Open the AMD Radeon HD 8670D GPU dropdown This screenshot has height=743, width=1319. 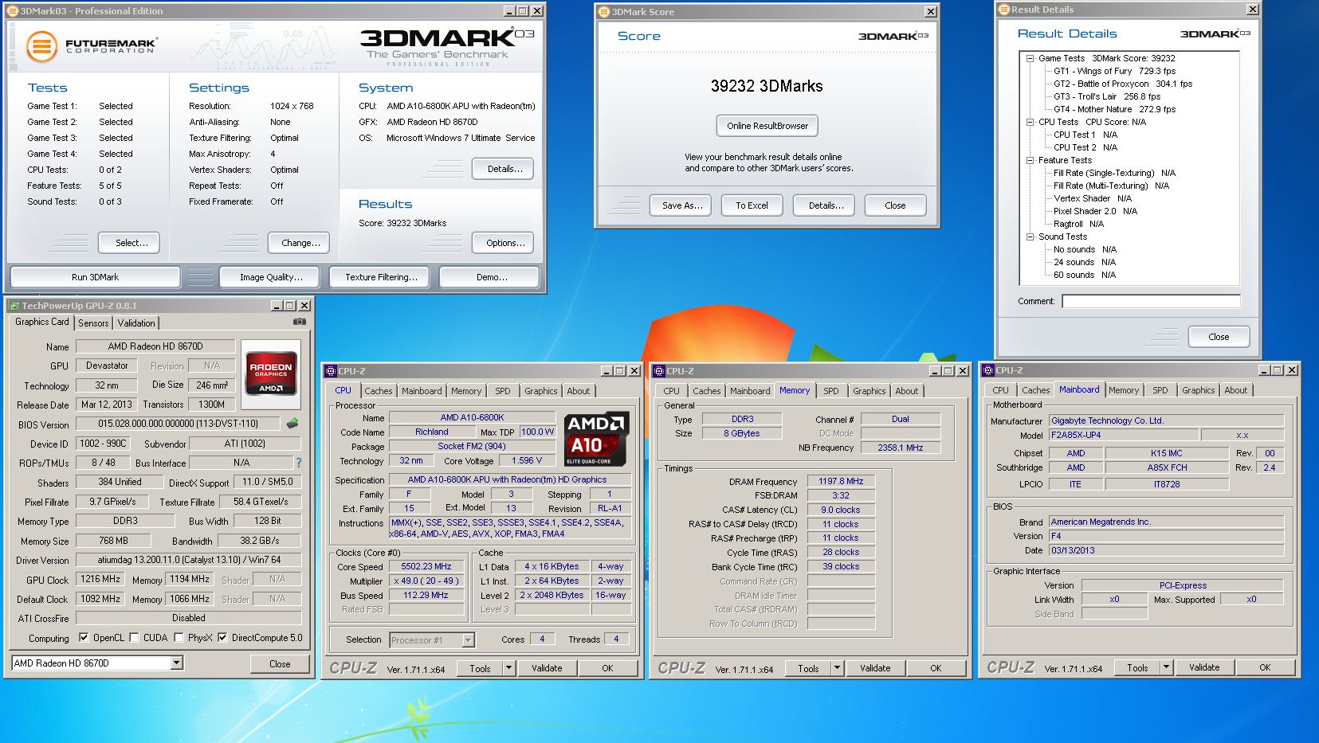pyautogui.click(x=177, y=663)
